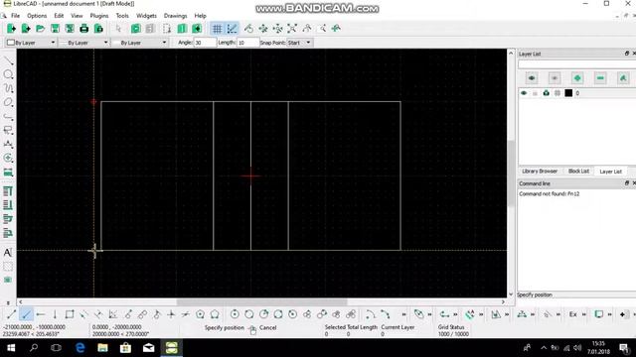
Task: Open the line type By Layer dropdown
Action: click(140, 43)
